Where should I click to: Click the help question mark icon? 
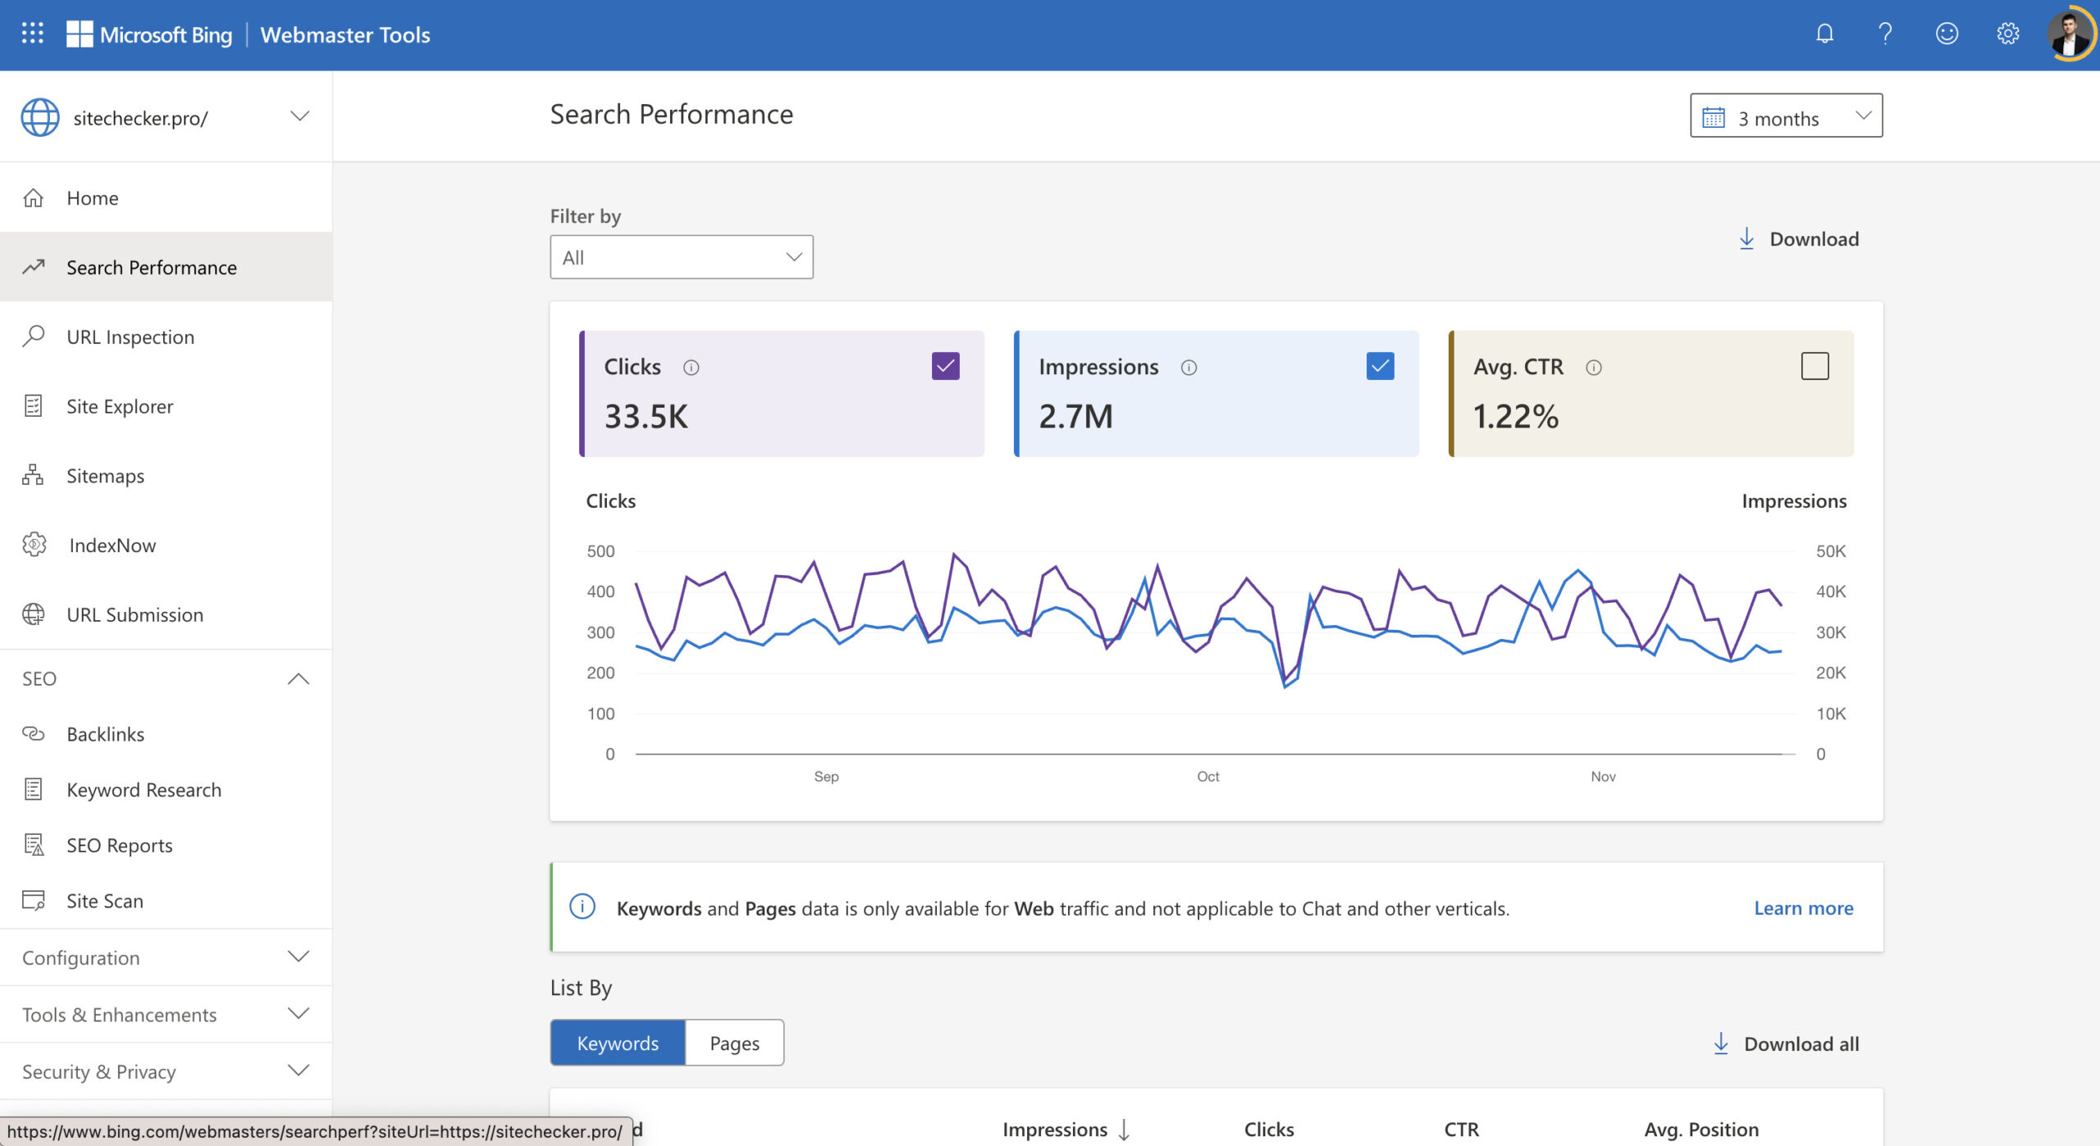pos(1885,34)
